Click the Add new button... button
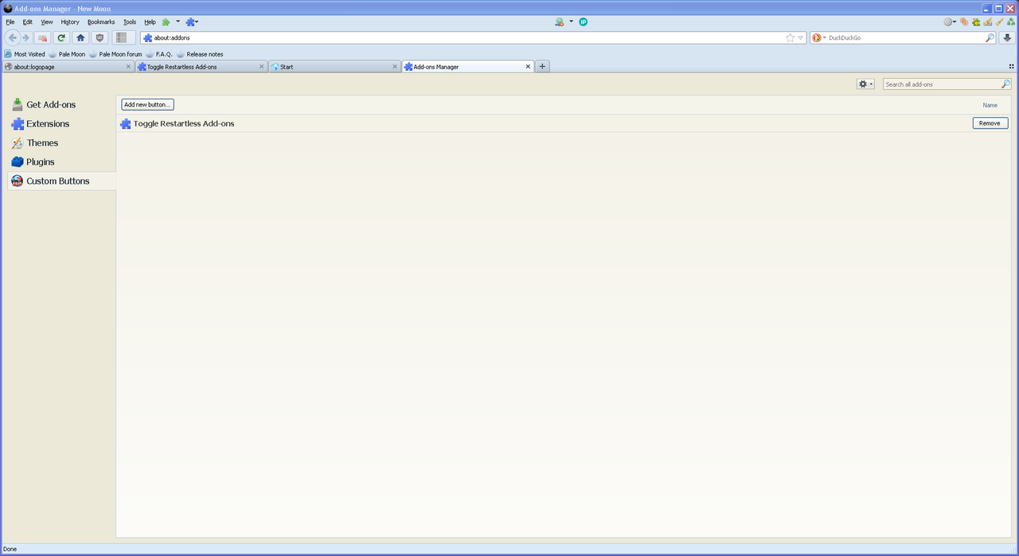This screenshot has height=556, width=1019. (x=147, y=105)
